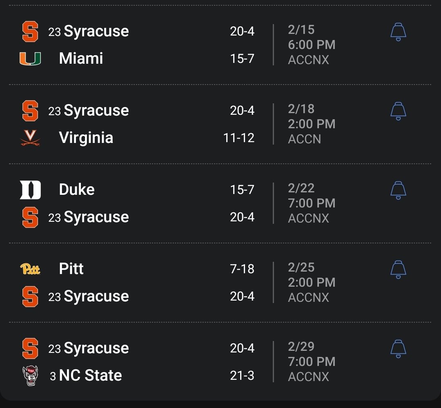Toggle the alert bell for the Virginia game
The image size is (441, 408).
398,111
